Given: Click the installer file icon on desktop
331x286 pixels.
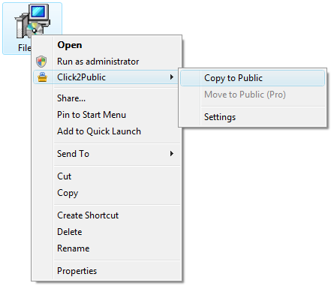Looking at the screenshot, I should [x=32, y=21].
